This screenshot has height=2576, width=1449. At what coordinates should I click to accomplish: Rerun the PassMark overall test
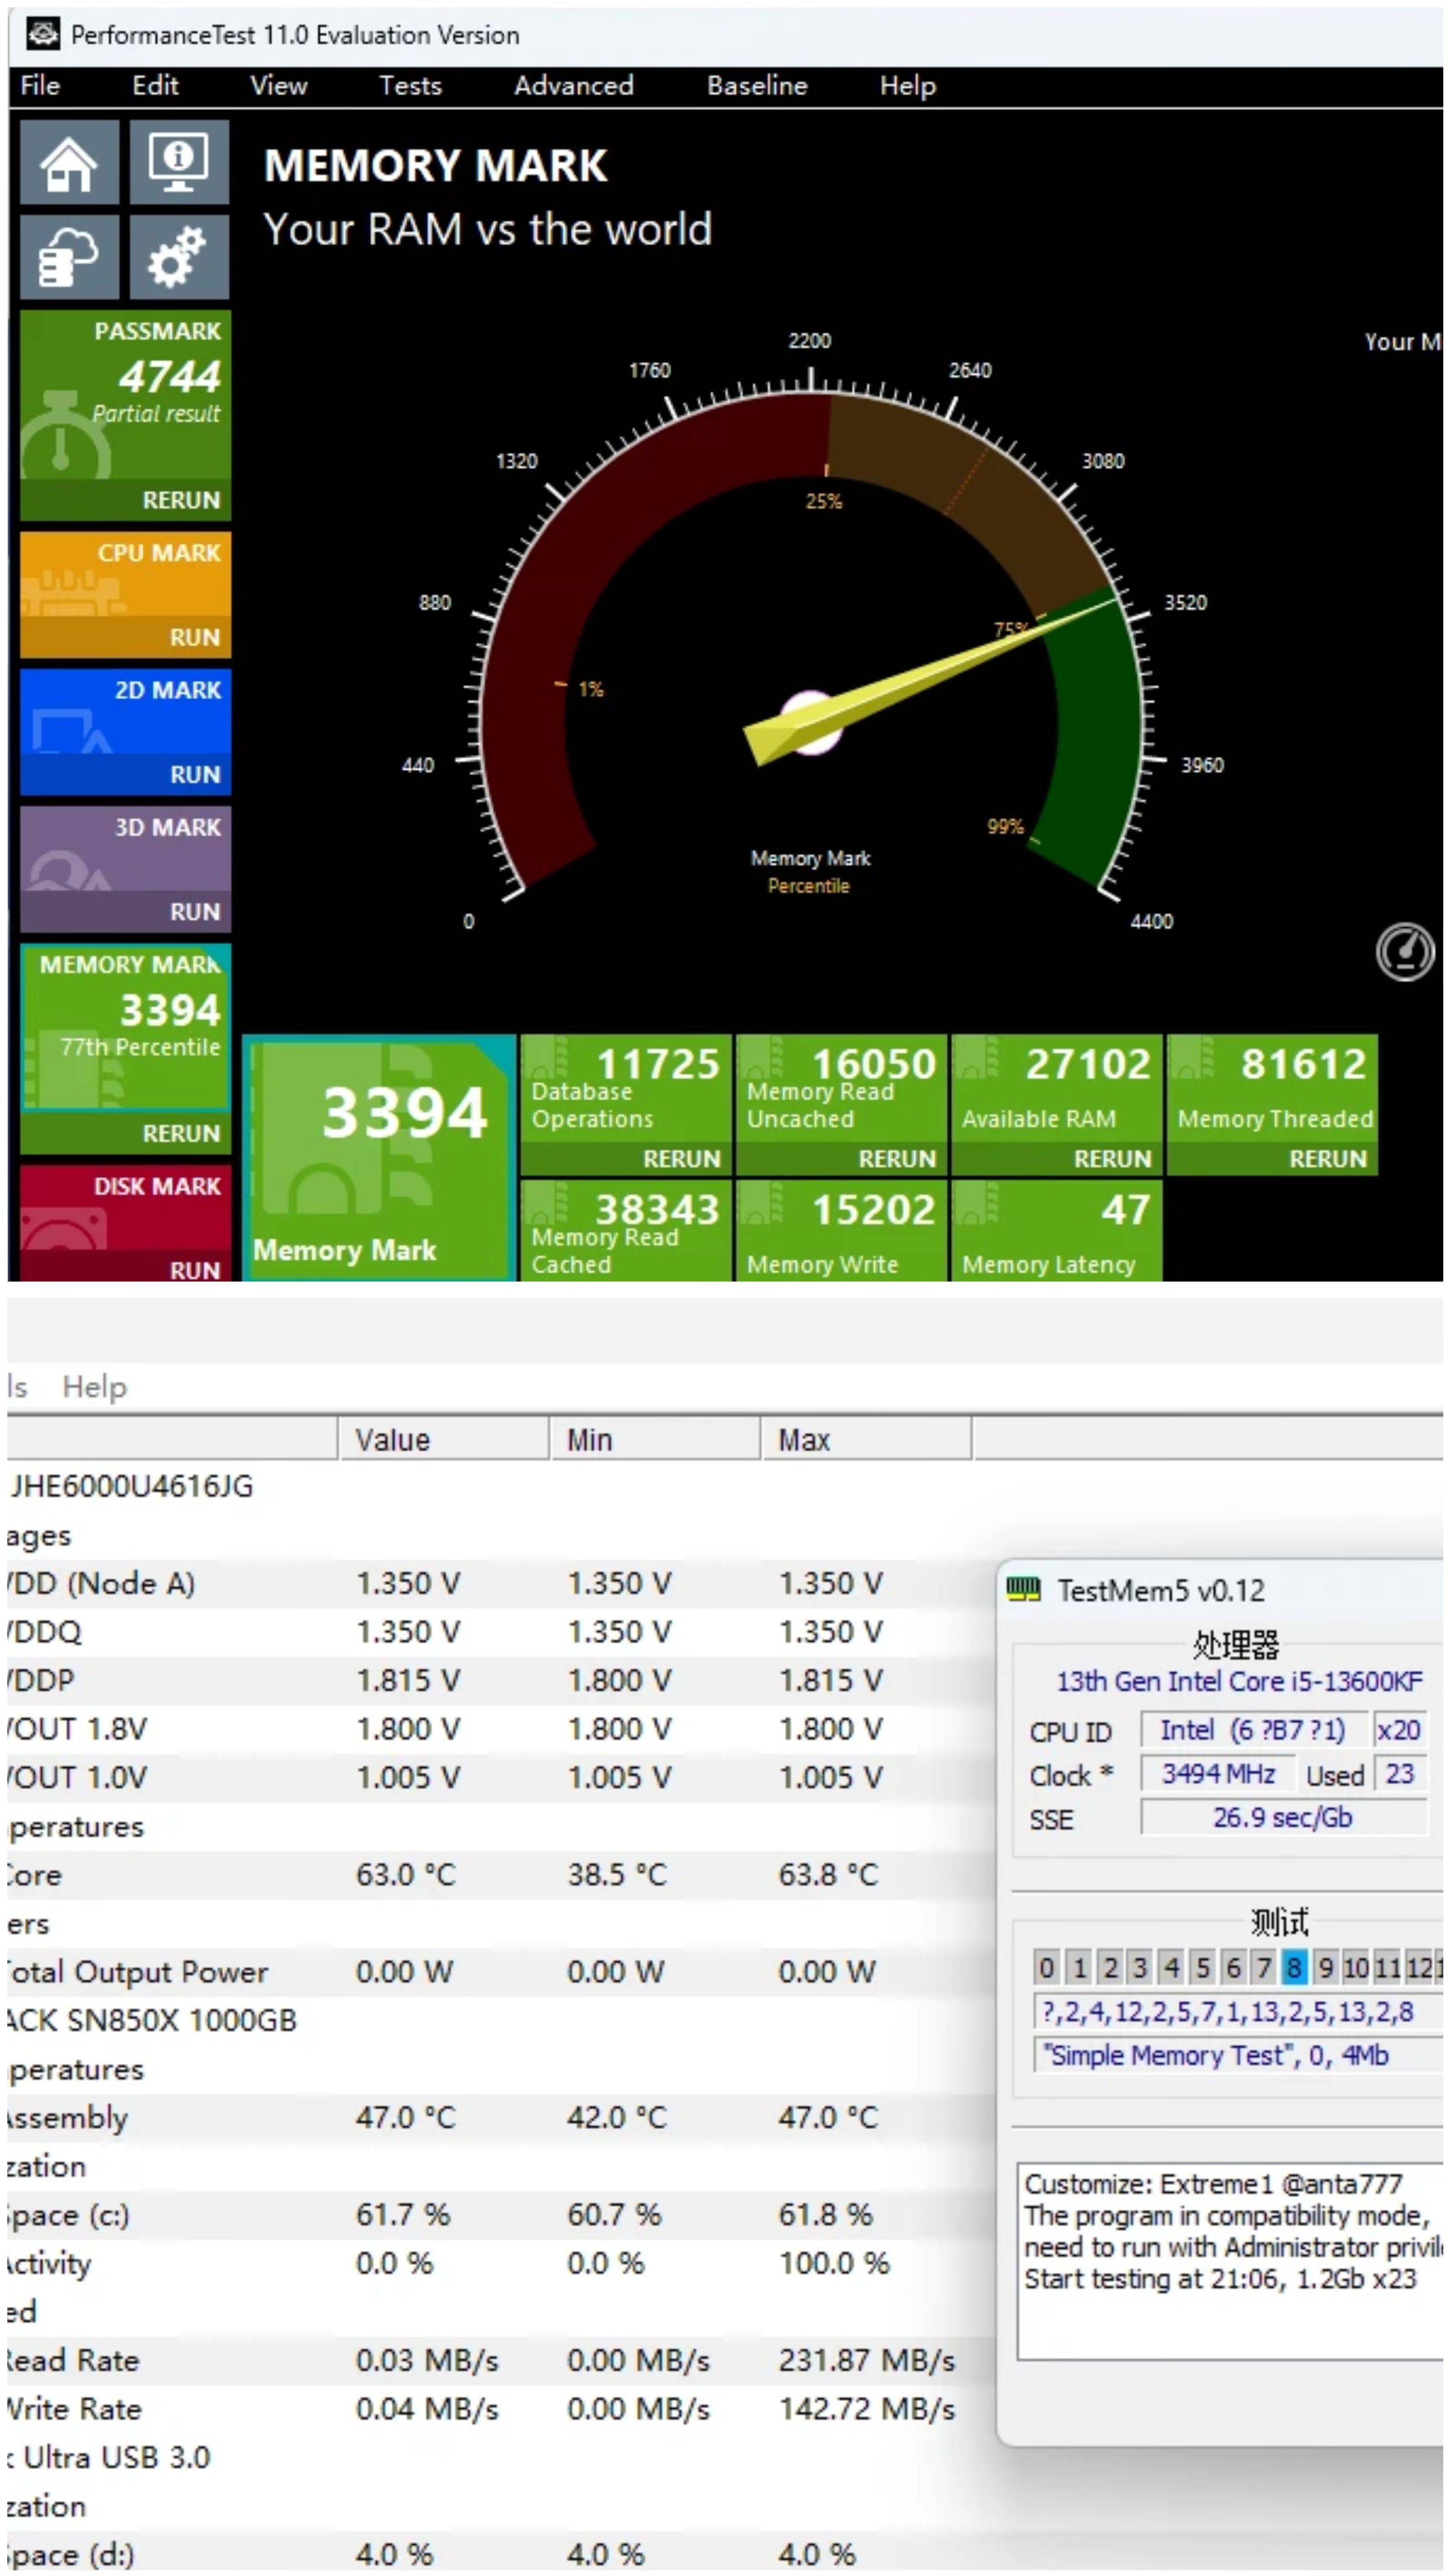click(x=181, y=500)
